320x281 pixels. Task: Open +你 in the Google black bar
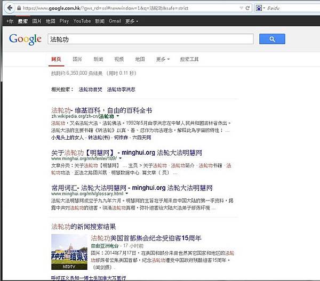pos(10,21)
